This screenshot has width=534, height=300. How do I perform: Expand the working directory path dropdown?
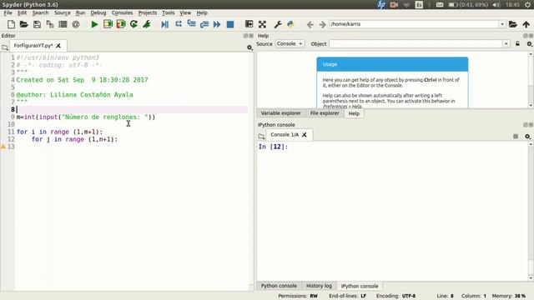point(502,24)
